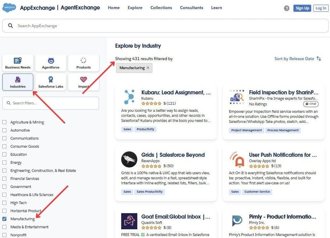Check the Government checkbox
The image size is (330, 238).
click(x=5, y=187)
